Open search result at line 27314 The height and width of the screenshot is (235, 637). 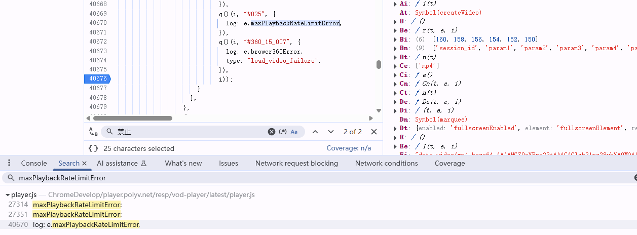point(77,205)
